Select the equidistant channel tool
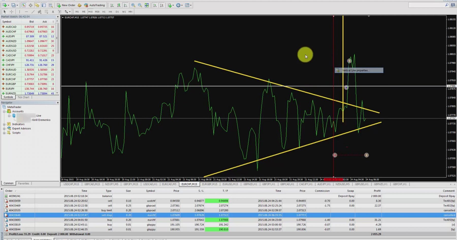Screen dimensions: 457x240 coord(39,12)
